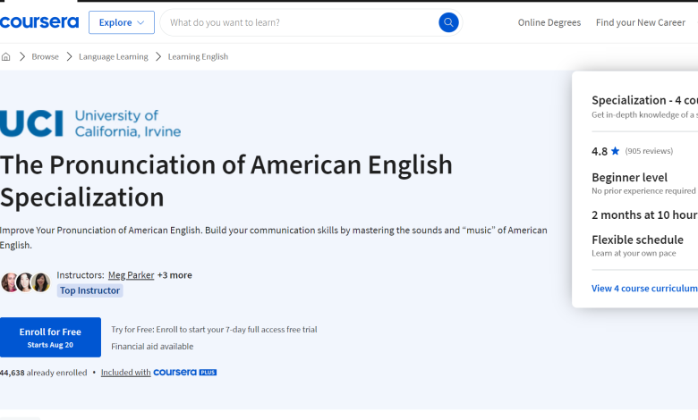Click the 4.8 rating value
Image resolution: width=698 pixels, height=420 pixels.
tap(600, 152)
